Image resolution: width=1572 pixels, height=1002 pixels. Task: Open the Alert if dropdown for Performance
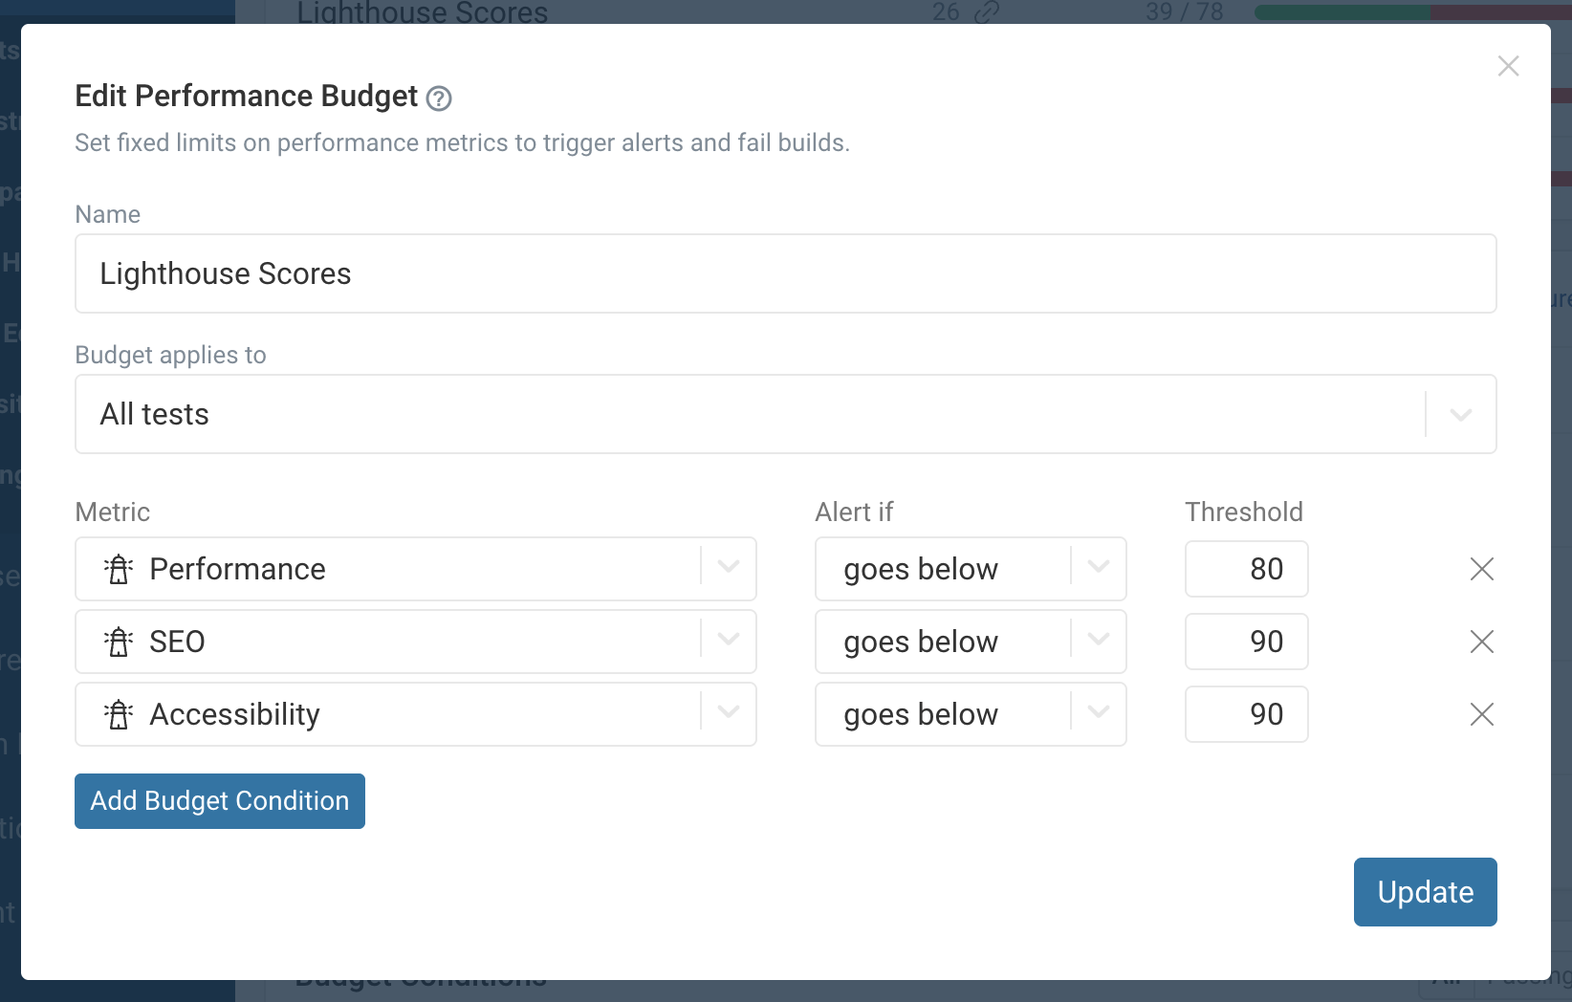click(x=1098, y=569)
